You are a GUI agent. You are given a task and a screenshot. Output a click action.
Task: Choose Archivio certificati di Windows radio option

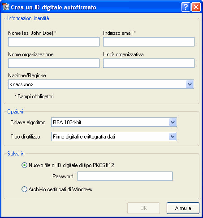[24, 189]
